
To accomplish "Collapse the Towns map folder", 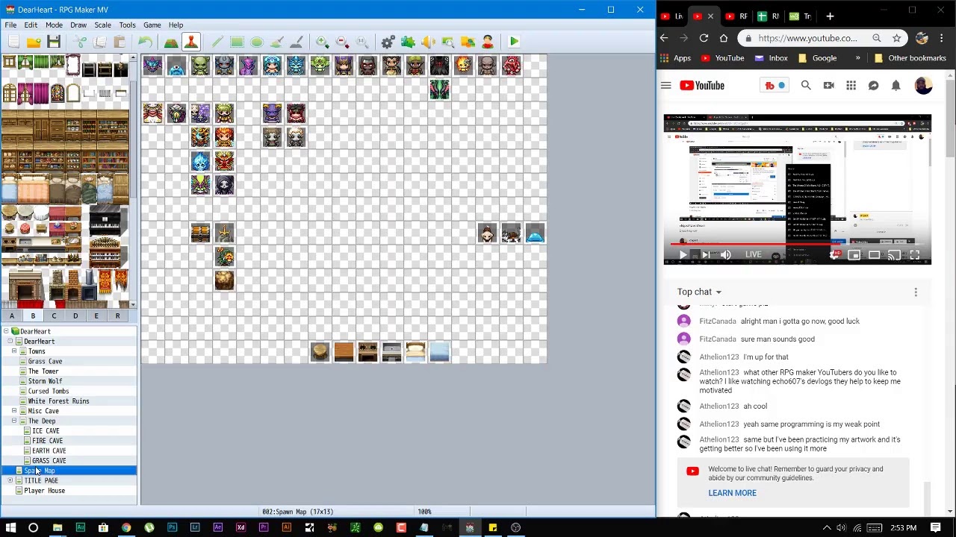I will [x=14, y=351].
